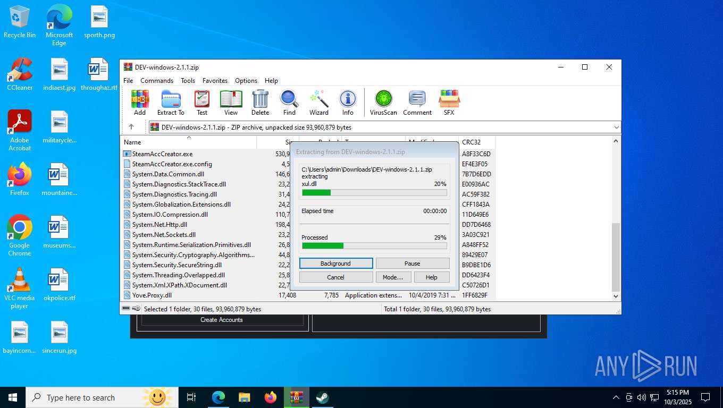Screen dimensions: 723x408
Task: Pause the extraction
Action: pyautogui.click(x=413, y=263)
